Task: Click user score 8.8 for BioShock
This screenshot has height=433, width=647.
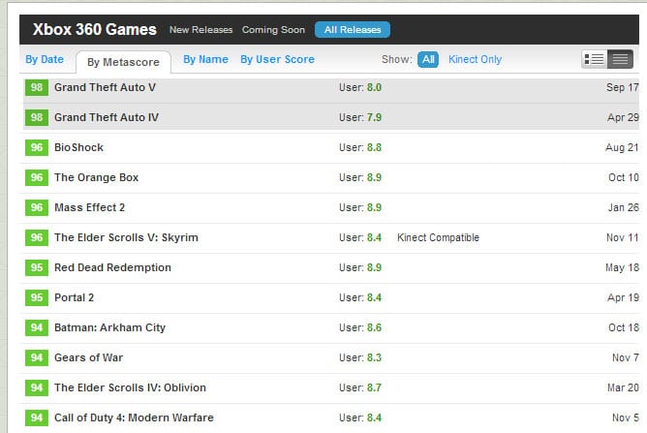Action: 374,147
